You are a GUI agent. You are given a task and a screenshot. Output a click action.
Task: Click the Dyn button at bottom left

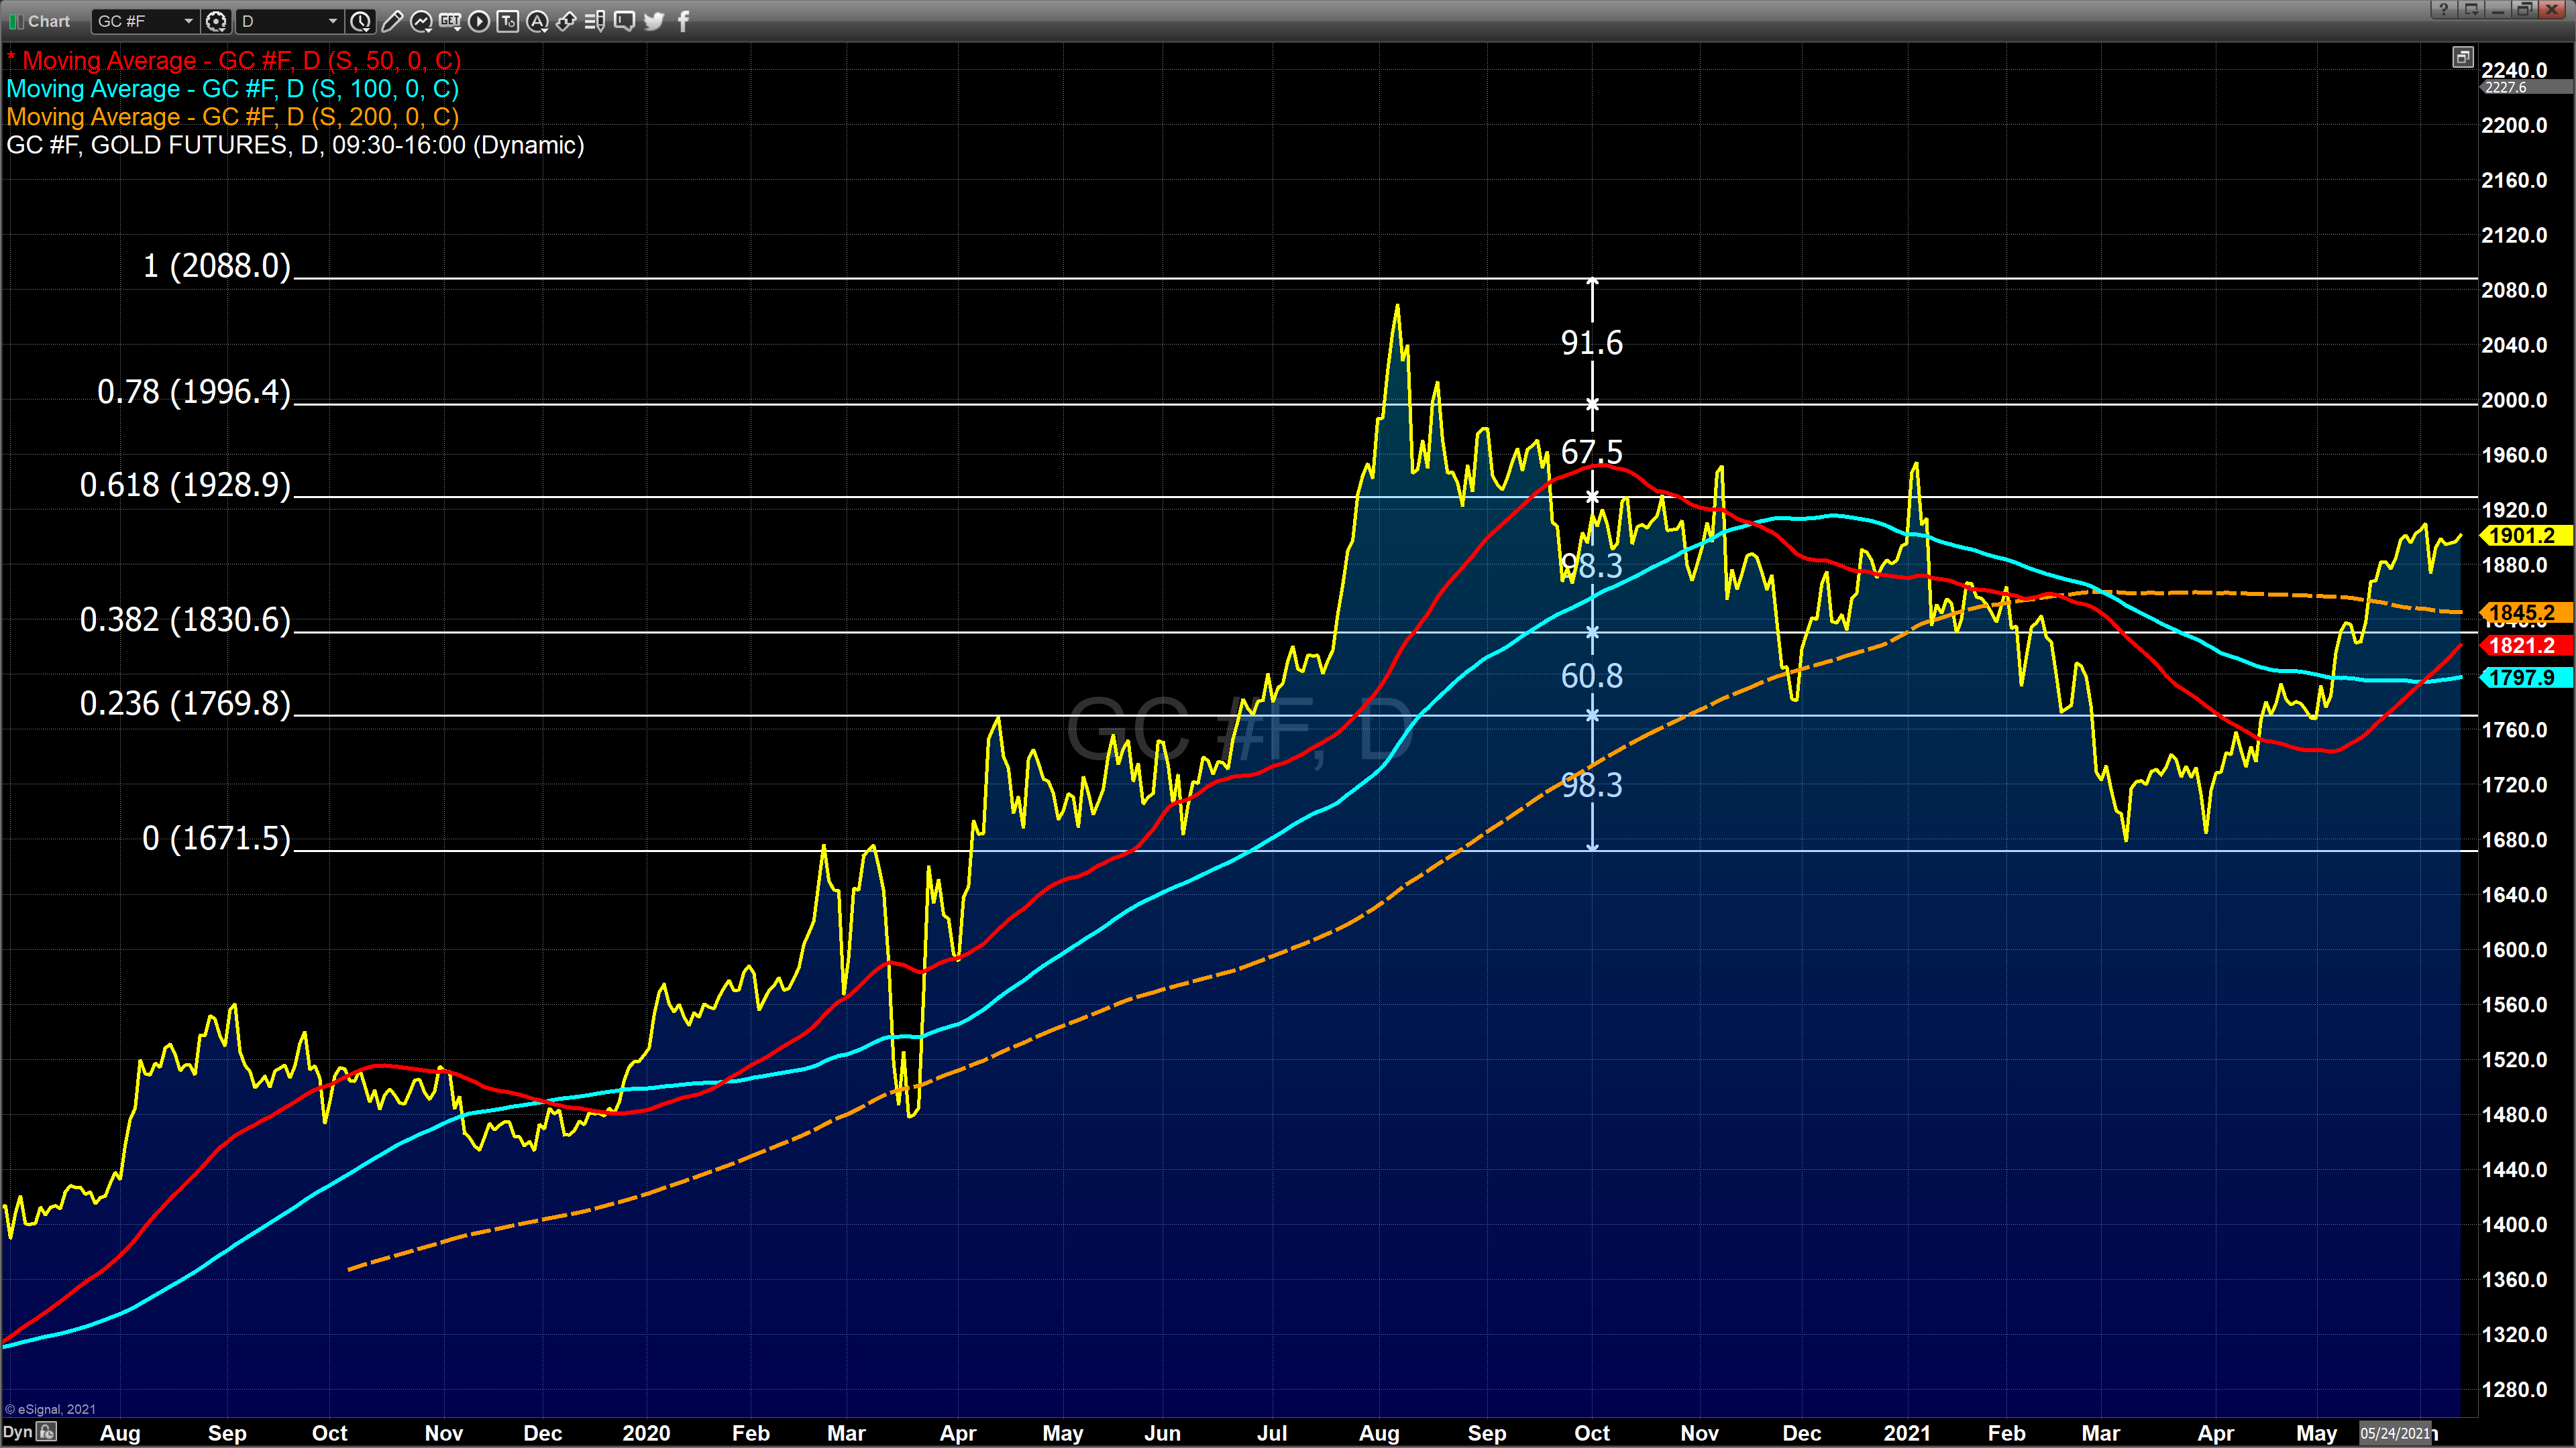[x=17, y=1432]
